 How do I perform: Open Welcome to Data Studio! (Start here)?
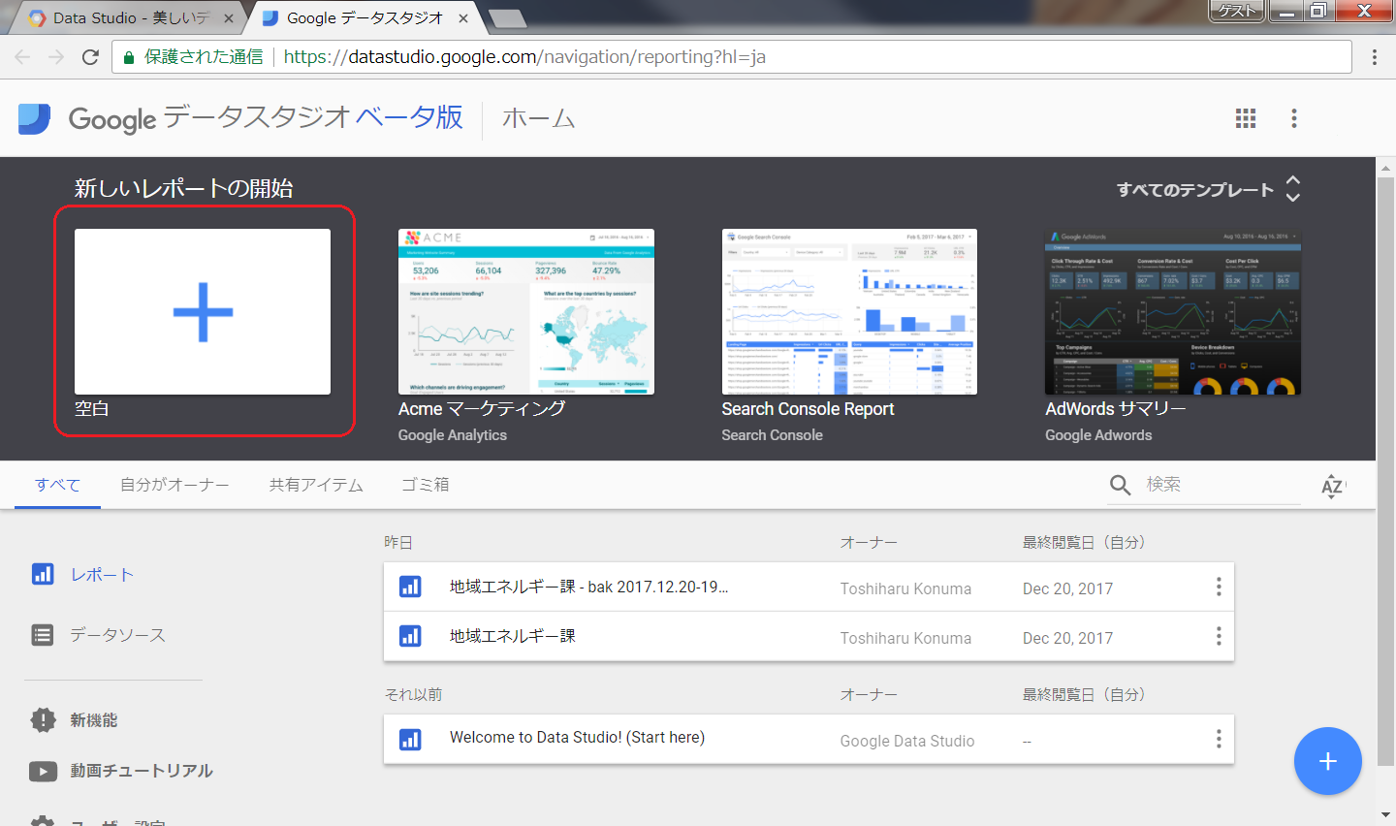coord(809,739)
